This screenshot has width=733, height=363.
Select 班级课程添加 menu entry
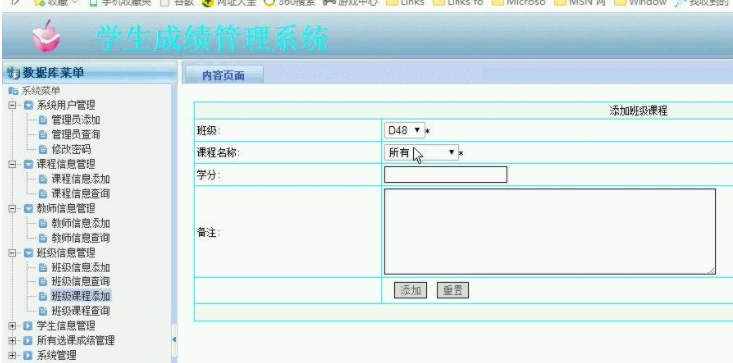(x=81, y=296)
